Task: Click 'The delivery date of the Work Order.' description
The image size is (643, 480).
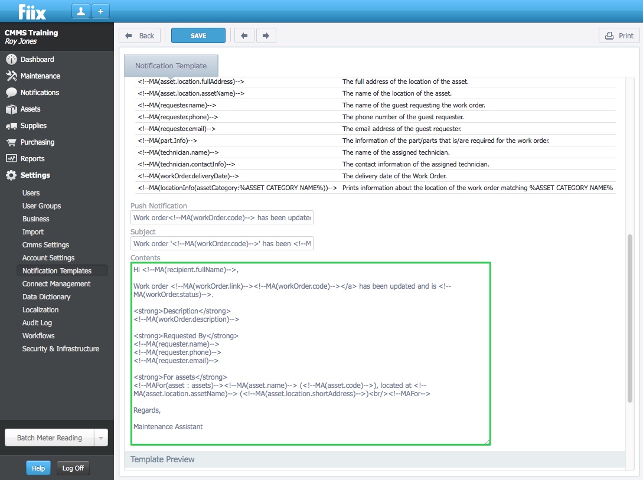Action: [x=394, y=176]
